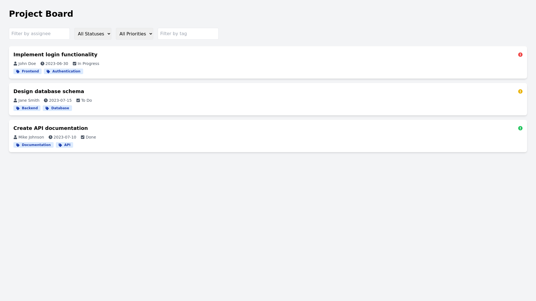Screen dimensions: 536x301
Task: Click the tag icon in the Database label
Action: tap(47, 108)
